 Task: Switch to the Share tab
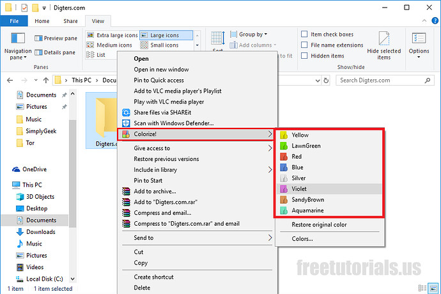tap(70, 21)
